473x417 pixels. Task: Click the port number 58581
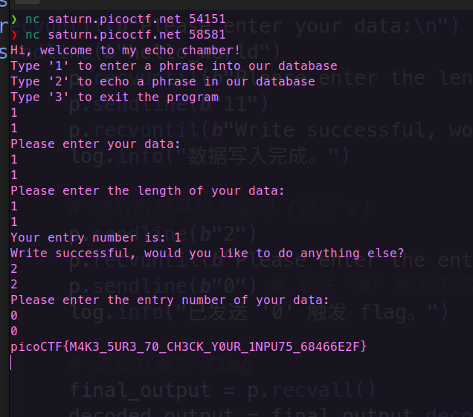point(207,35)
